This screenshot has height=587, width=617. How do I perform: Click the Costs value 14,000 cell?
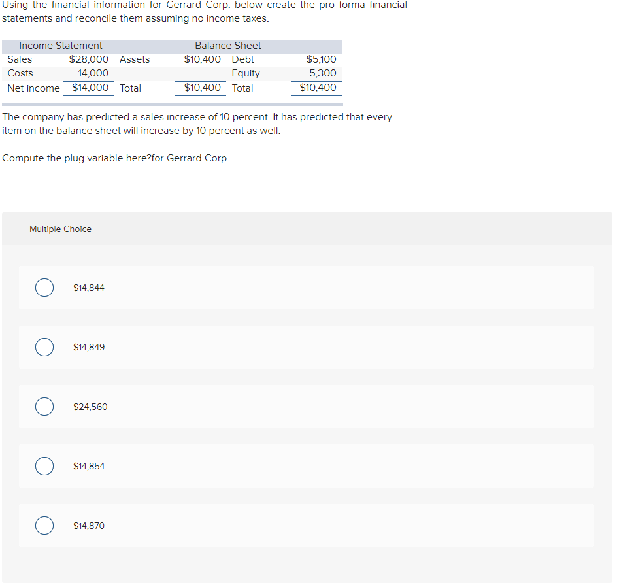click(x=93, y=73)
